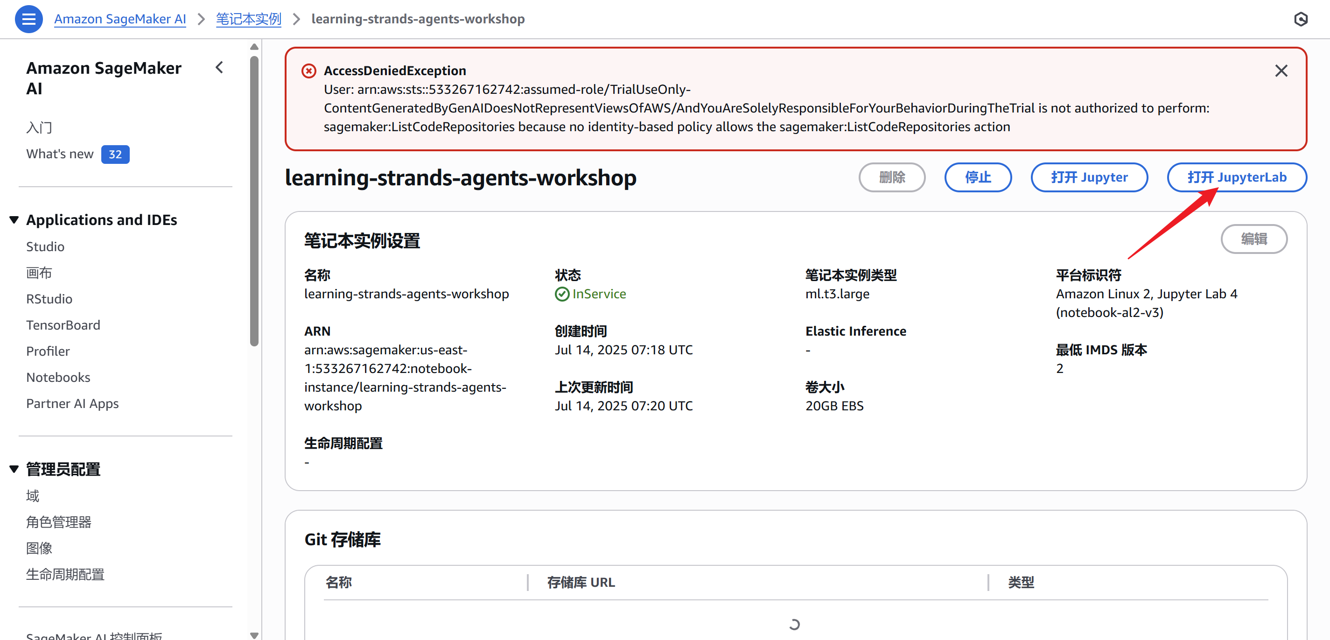
Task: Collapse the SageMaker AI side panel
Action: pyautogui.click(x=220, y=68)
